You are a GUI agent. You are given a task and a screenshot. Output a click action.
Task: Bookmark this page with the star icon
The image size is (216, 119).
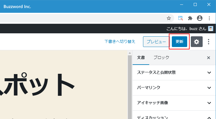(x=169, y=18)
